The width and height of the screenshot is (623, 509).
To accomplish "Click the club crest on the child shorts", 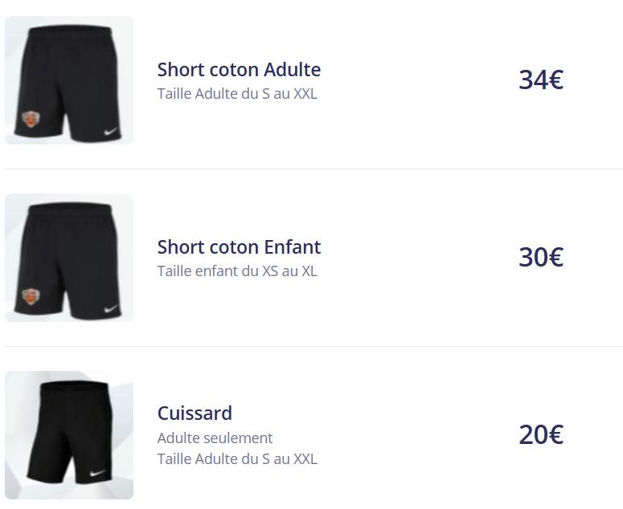I will click(31, 296).
